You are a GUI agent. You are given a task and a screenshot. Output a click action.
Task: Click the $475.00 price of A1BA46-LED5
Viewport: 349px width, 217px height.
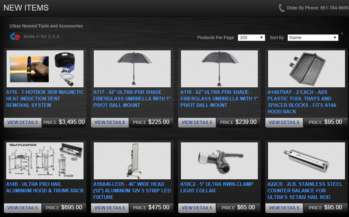159,208
